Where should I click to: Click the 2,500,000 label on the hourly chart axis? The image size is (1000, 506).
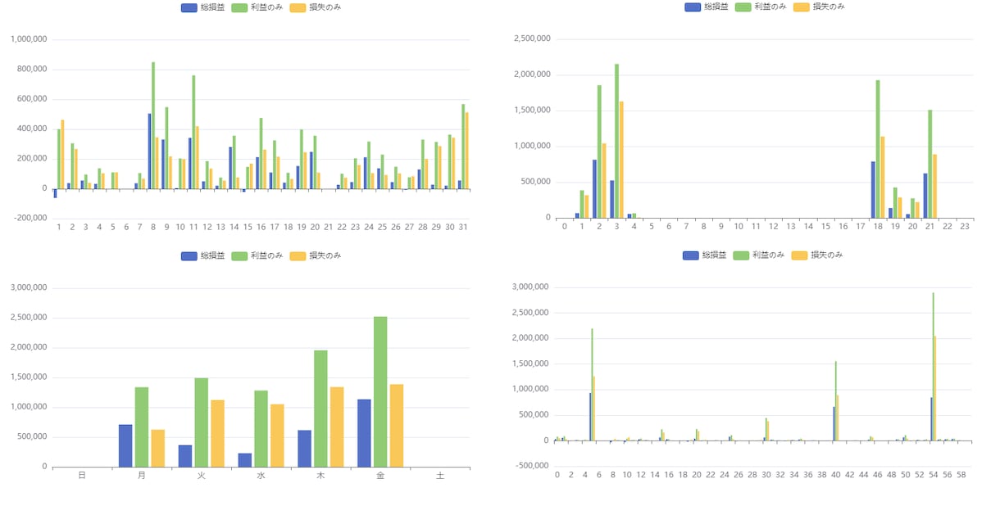pyautogui.click(x=532, y=39)
